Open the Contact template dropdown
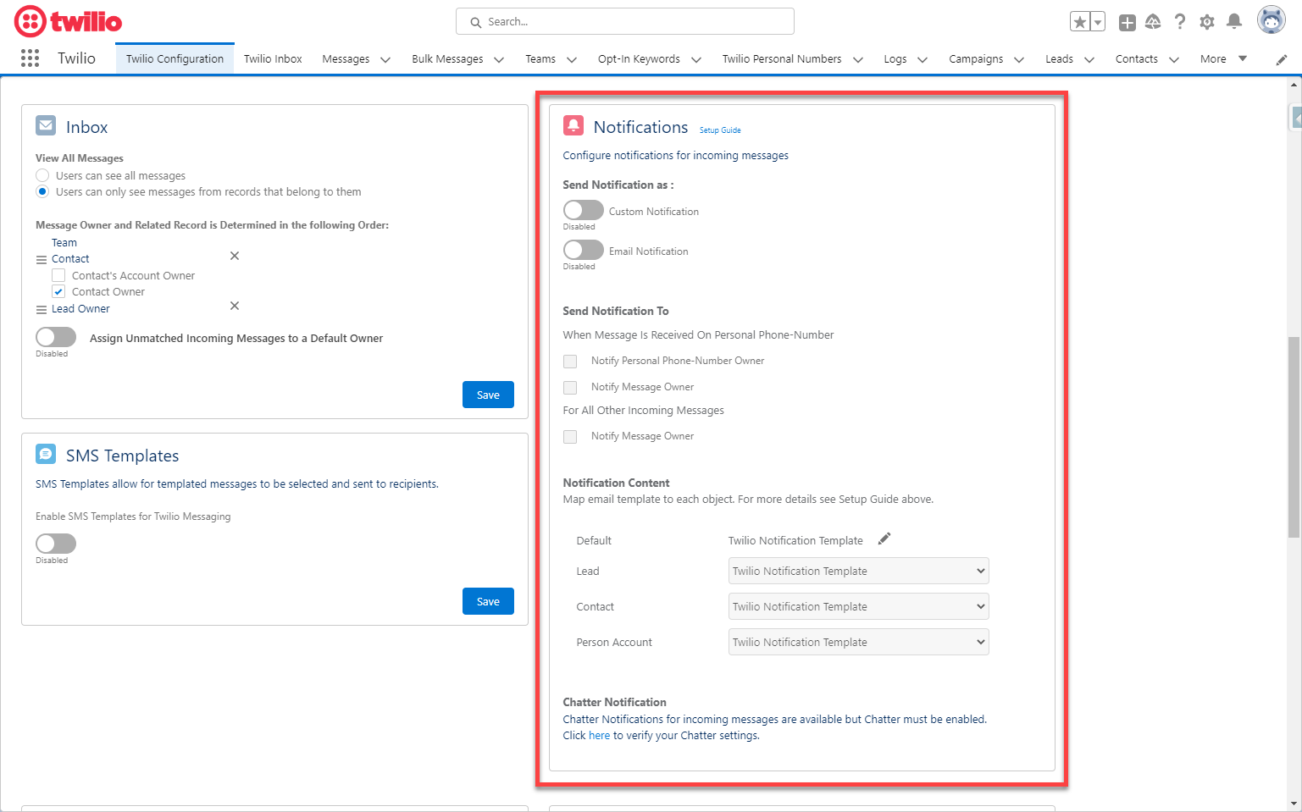 (x=858, y=606)
